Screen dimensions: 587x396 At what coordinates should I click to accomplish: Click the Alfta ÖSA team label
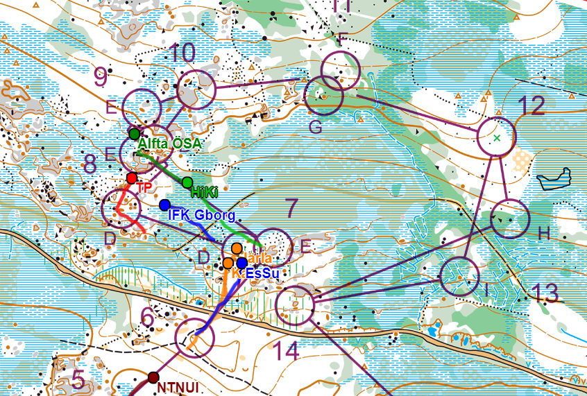pos(169,144)
